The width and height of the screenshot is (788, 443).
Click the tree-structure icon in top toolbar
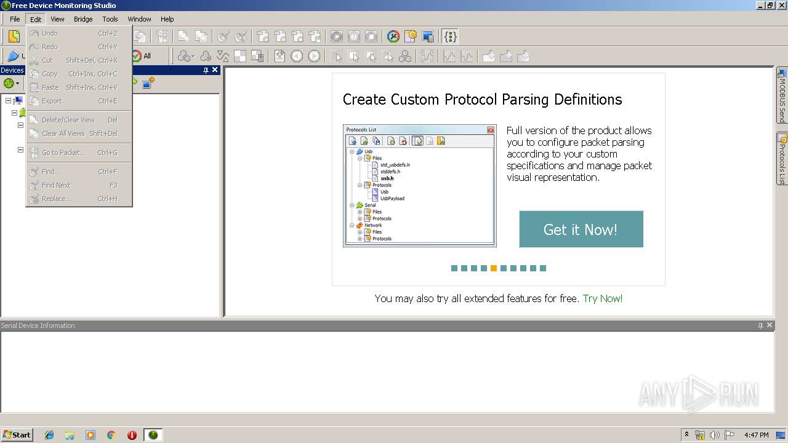pos(162,36)
